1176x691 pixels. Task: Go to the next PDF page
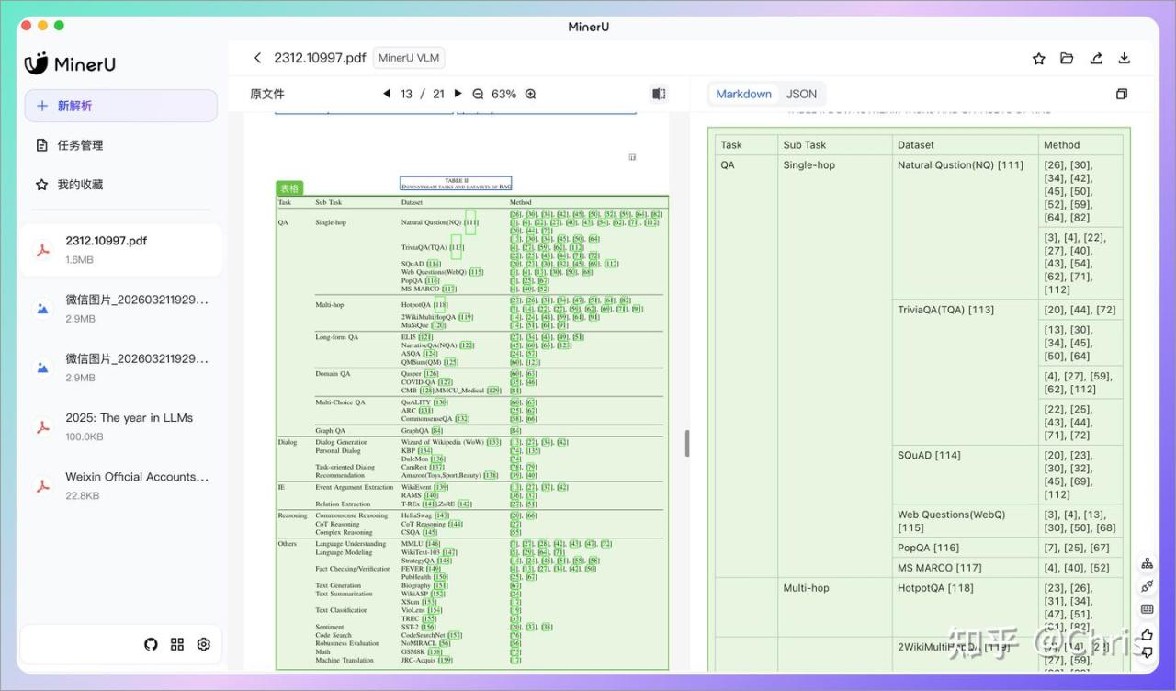click(458, 94)
